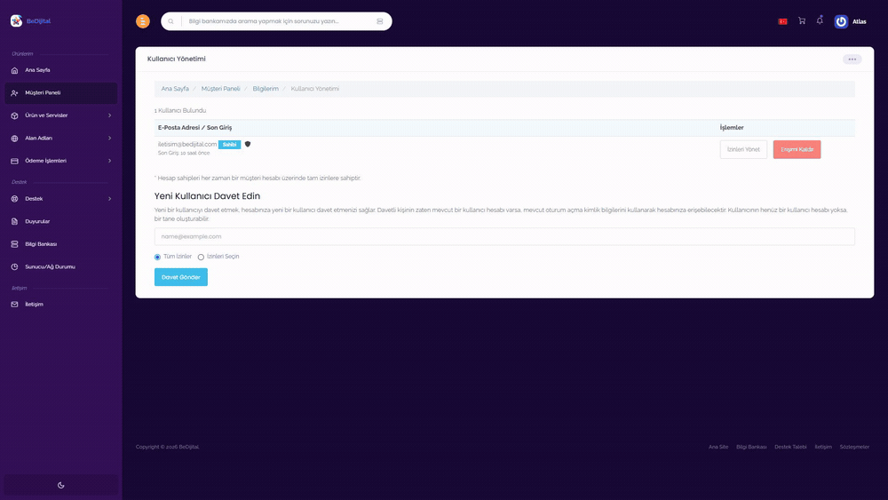
Task: Click the Sahibi badge
Action: coord(229,145)
